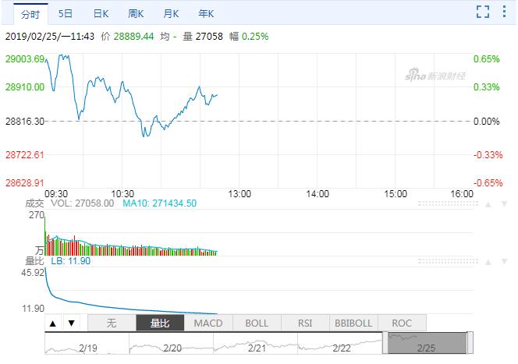Toggle the BOLL indicator
The image size is (518, 364).
[257, 323]
